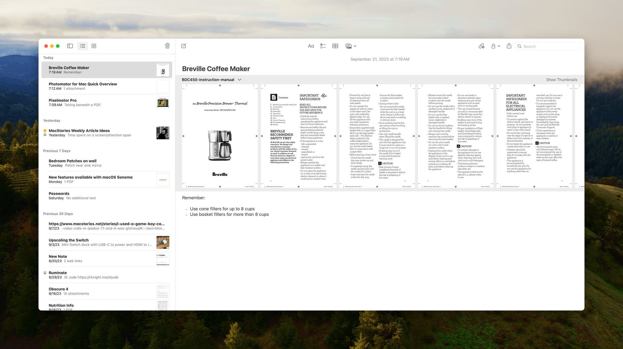Switch to gallery view
Image resolution: width=623 pixels, height=349 pixels.
[x=94, y=46]
